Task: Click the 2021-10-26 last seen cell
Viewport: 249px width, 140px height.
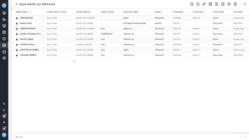Action: coord(238,23)
